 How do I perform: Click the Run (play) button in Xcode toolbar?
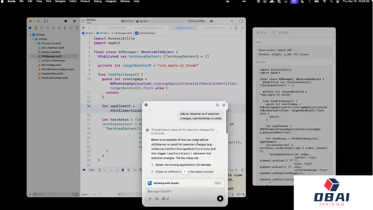click(x=75, y=21)
